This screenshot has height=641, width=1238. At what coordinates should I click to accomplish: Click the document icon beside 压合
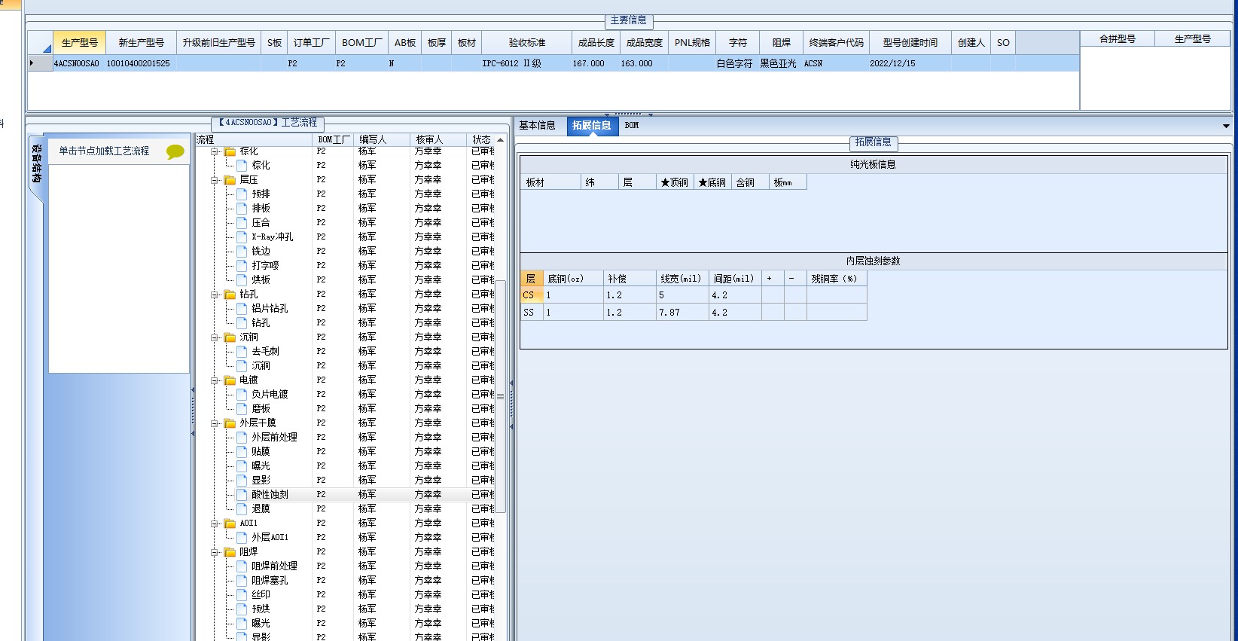pyautogui.click(x=242, y=222)
